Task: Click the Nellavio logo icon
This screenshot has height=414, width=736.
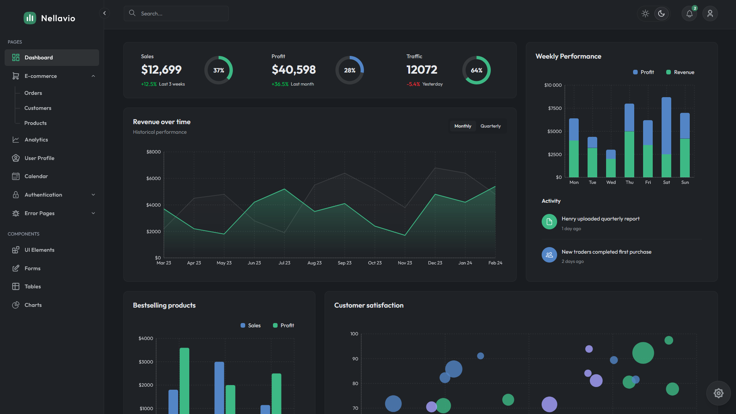Action: (x=30, y=18)
